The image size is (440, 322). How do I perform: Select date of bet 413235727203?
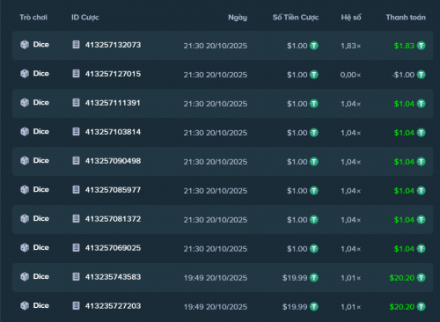216,307
